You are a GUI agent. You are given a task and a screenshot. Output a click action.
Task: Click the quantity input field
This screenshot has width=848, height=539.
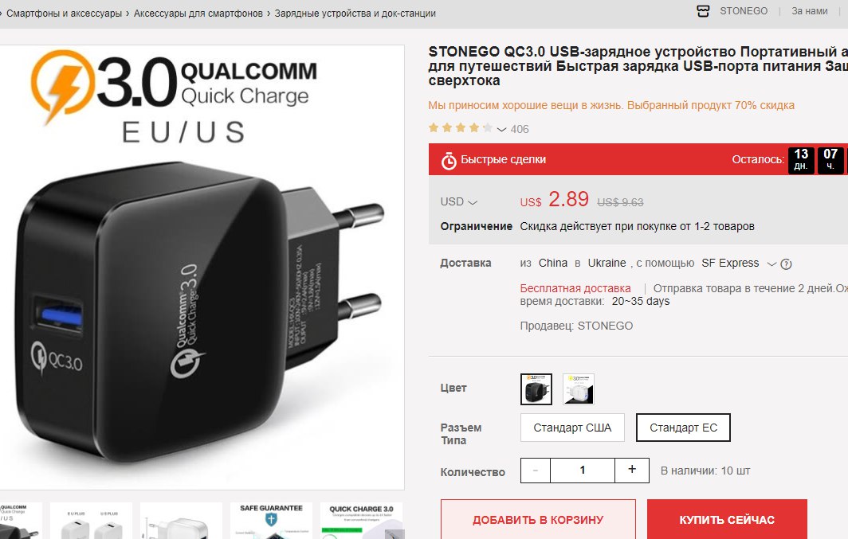tap(583, 470)
